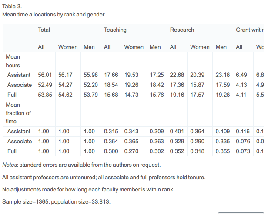Click the truncated "Grant writing" column header
Screen dimensions: 268x214
tap(250, 30)
